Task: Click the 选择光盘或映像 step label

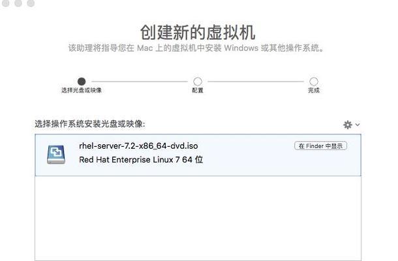Action: pos(82,90)
